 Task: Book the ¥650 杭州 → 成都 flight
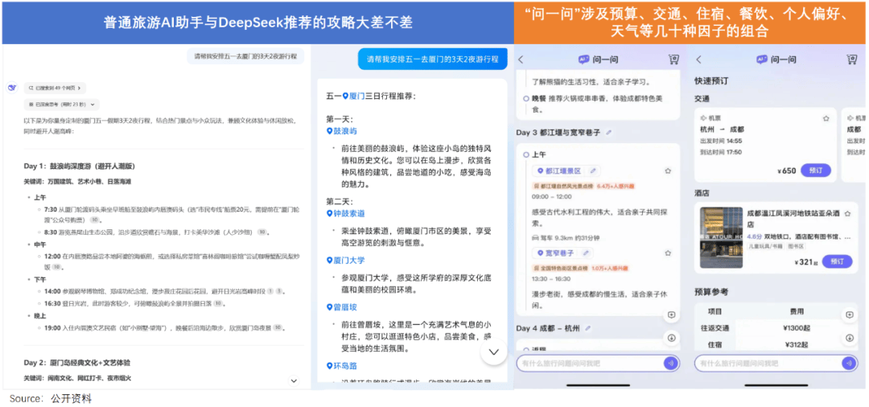(x=816, y=170)
